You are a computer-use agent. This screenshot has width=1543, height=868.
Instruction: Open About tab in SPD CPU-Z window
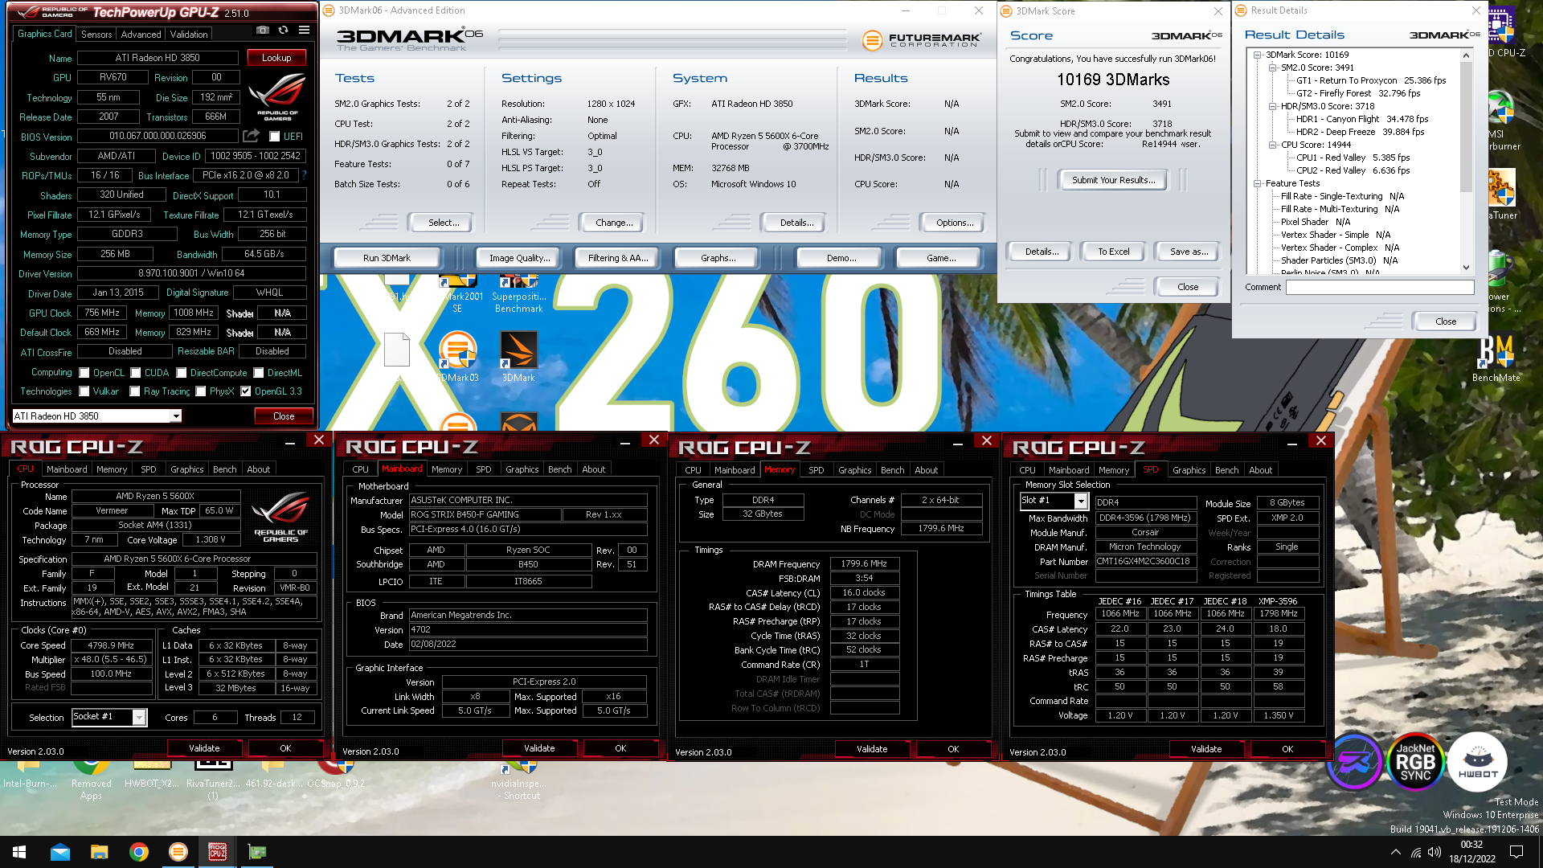pos(1260,470)
